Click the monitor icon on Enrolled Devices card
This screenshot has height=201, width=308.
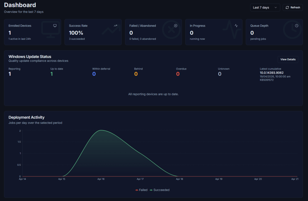[55, 26]
